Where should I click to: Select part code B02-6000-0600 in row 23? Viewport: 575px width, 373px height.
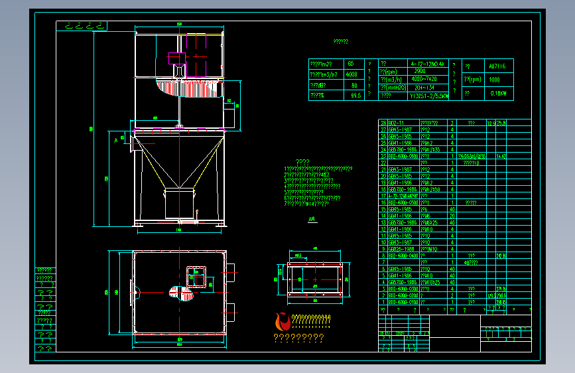(403, 156)
